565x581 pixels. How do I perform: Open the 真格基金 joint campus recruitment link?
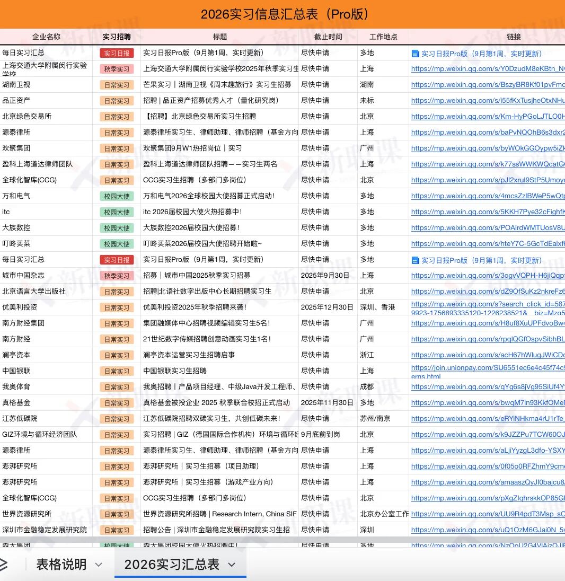click(487, 402)
